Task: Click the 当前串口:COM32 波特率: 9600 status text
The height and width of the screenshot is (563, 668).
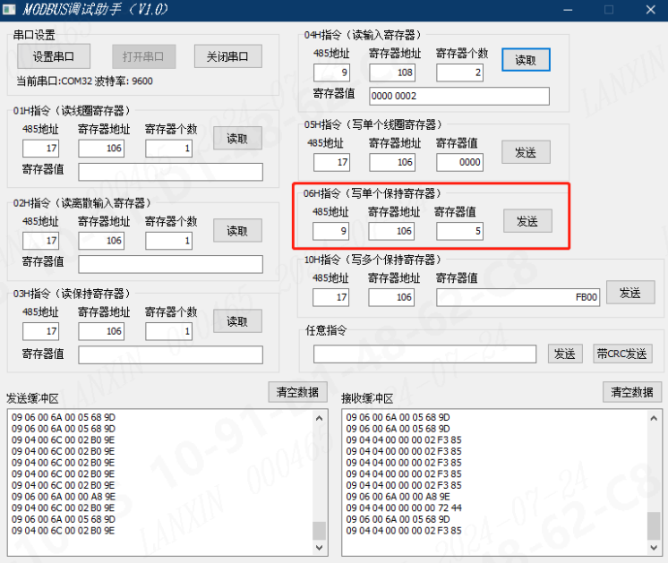Action: click(84, 81)
